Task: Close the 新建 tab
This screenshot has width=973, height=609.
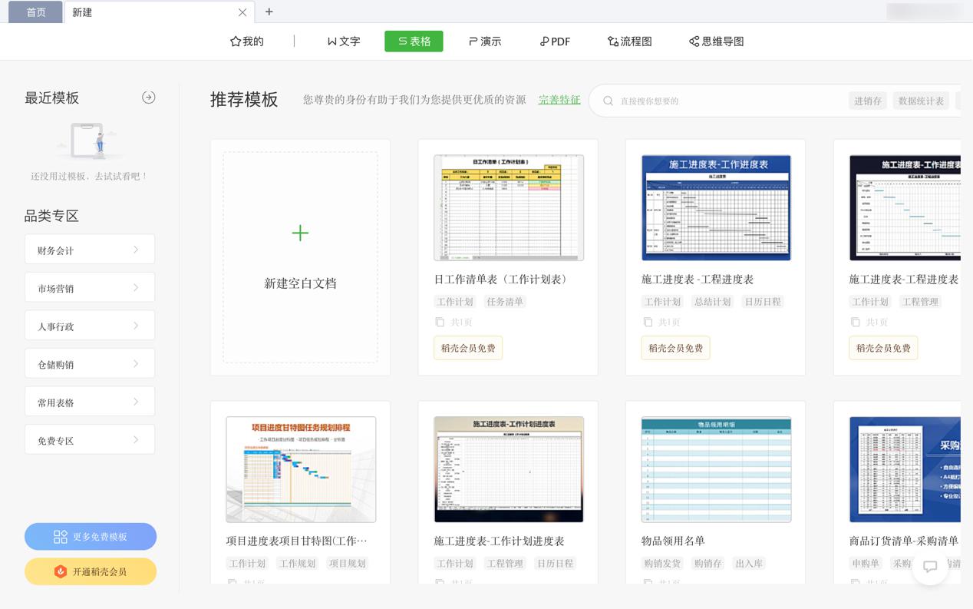Action: coord(242,12)
